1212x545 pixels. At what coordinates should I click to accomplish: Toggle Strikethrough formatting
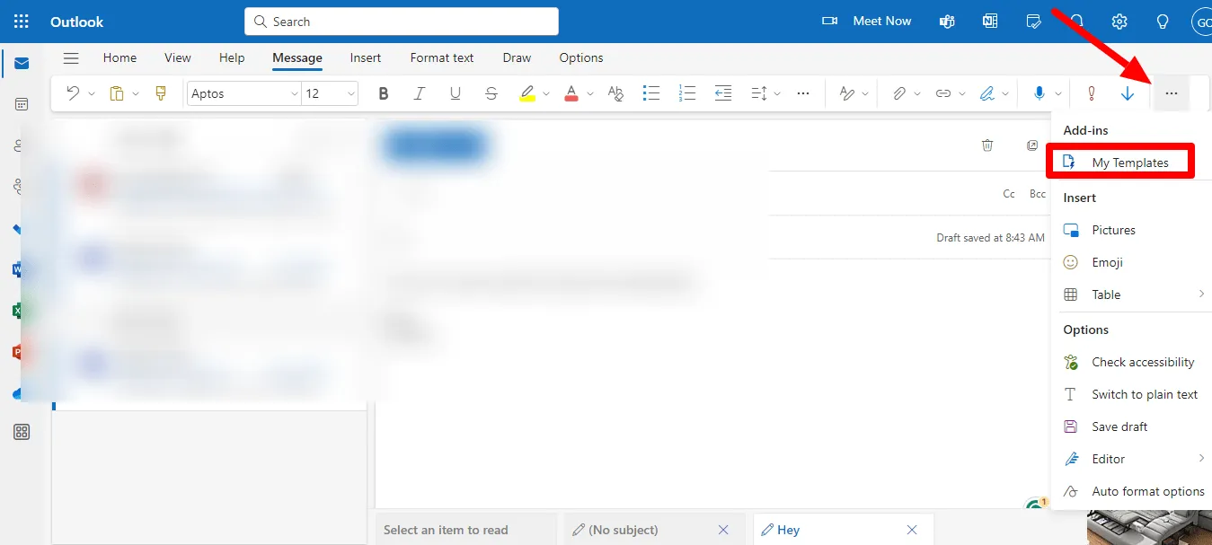coord(491,93)
